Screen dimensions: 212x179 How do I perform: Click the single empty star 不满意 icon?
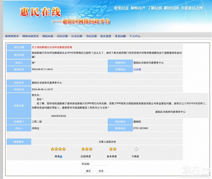coord(136,149)
